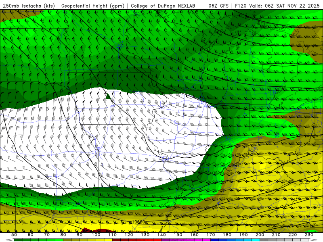Click the 'College of DuPage NEXLAB' label
This screenshot has width=323, height=242.
pos(163,6)
